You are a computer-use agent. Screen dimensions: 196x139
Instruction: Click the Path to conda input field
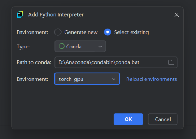coord(116,62)
